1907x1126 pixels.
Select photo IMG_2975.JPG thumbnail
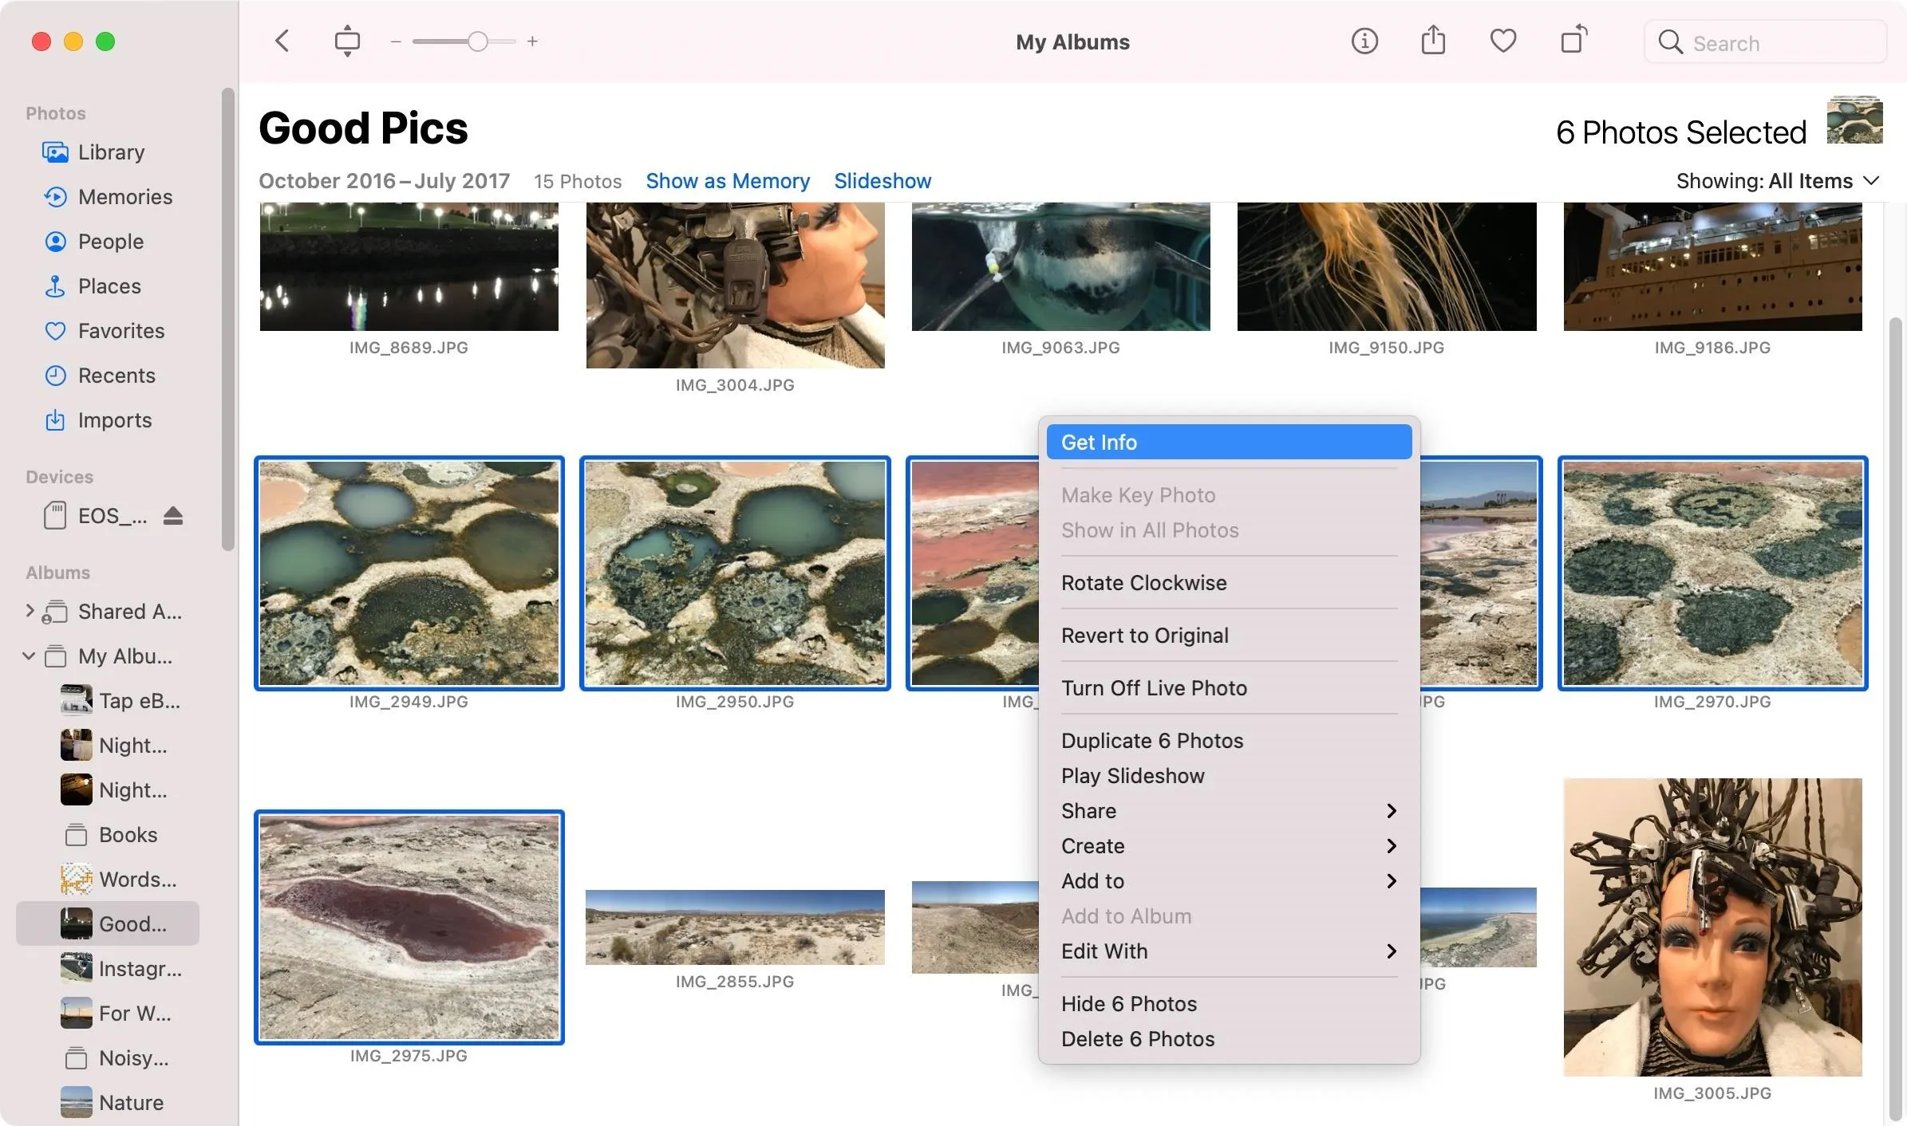tap(409, 927)
